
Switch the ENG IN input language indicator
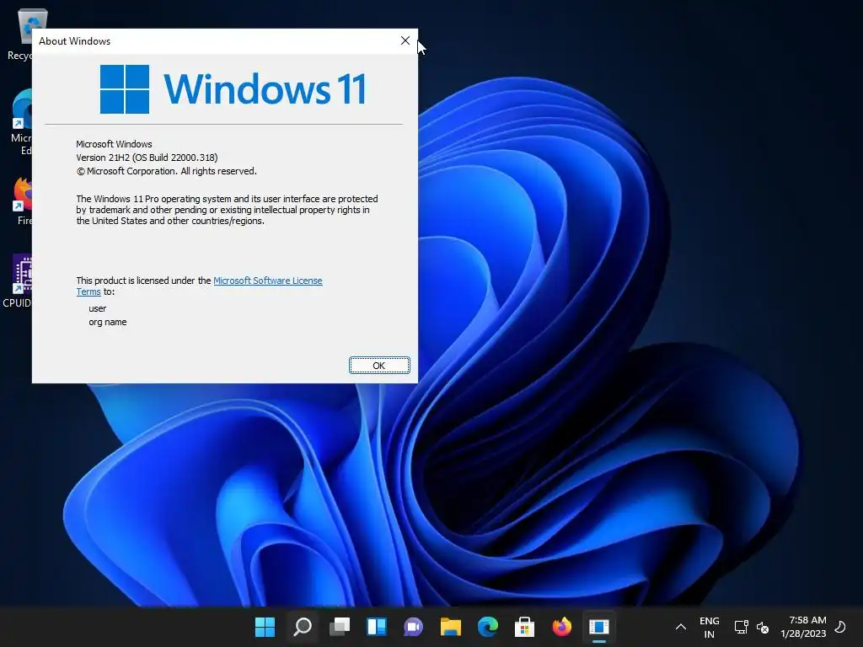710,627
